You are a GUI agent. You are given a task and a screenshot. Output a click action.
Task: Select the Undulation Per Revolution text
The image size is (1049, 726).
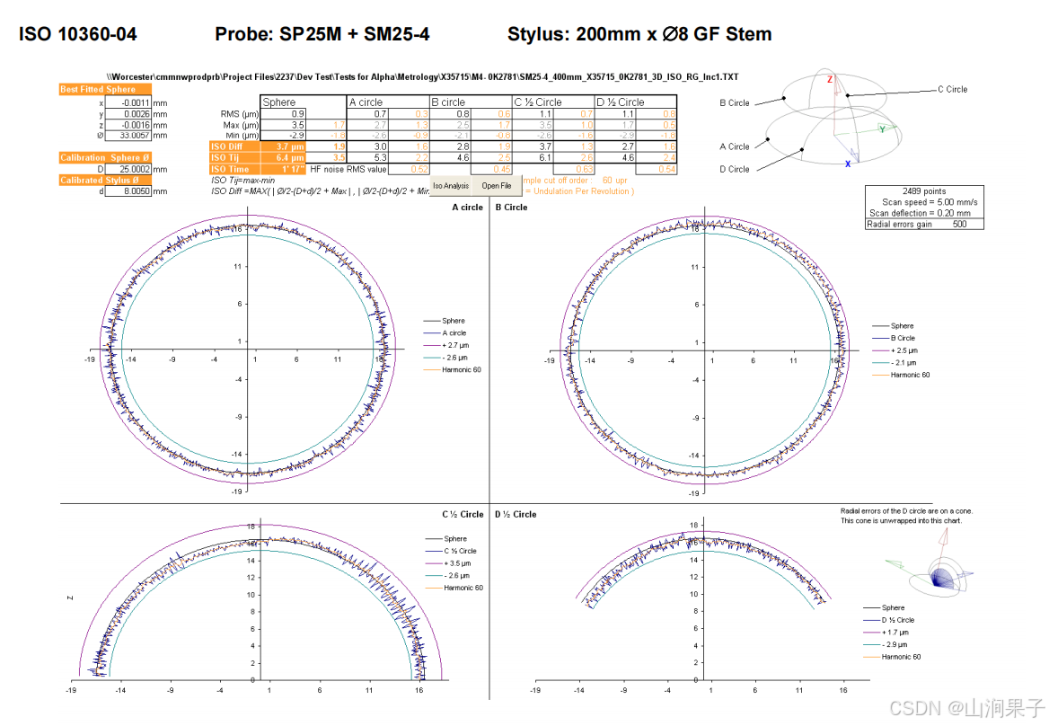(582, 191)
